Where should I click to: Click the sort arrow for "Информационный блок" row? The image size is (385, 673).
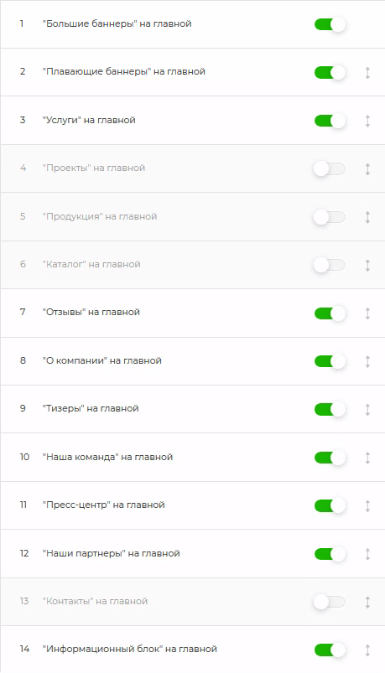(367, 650)
